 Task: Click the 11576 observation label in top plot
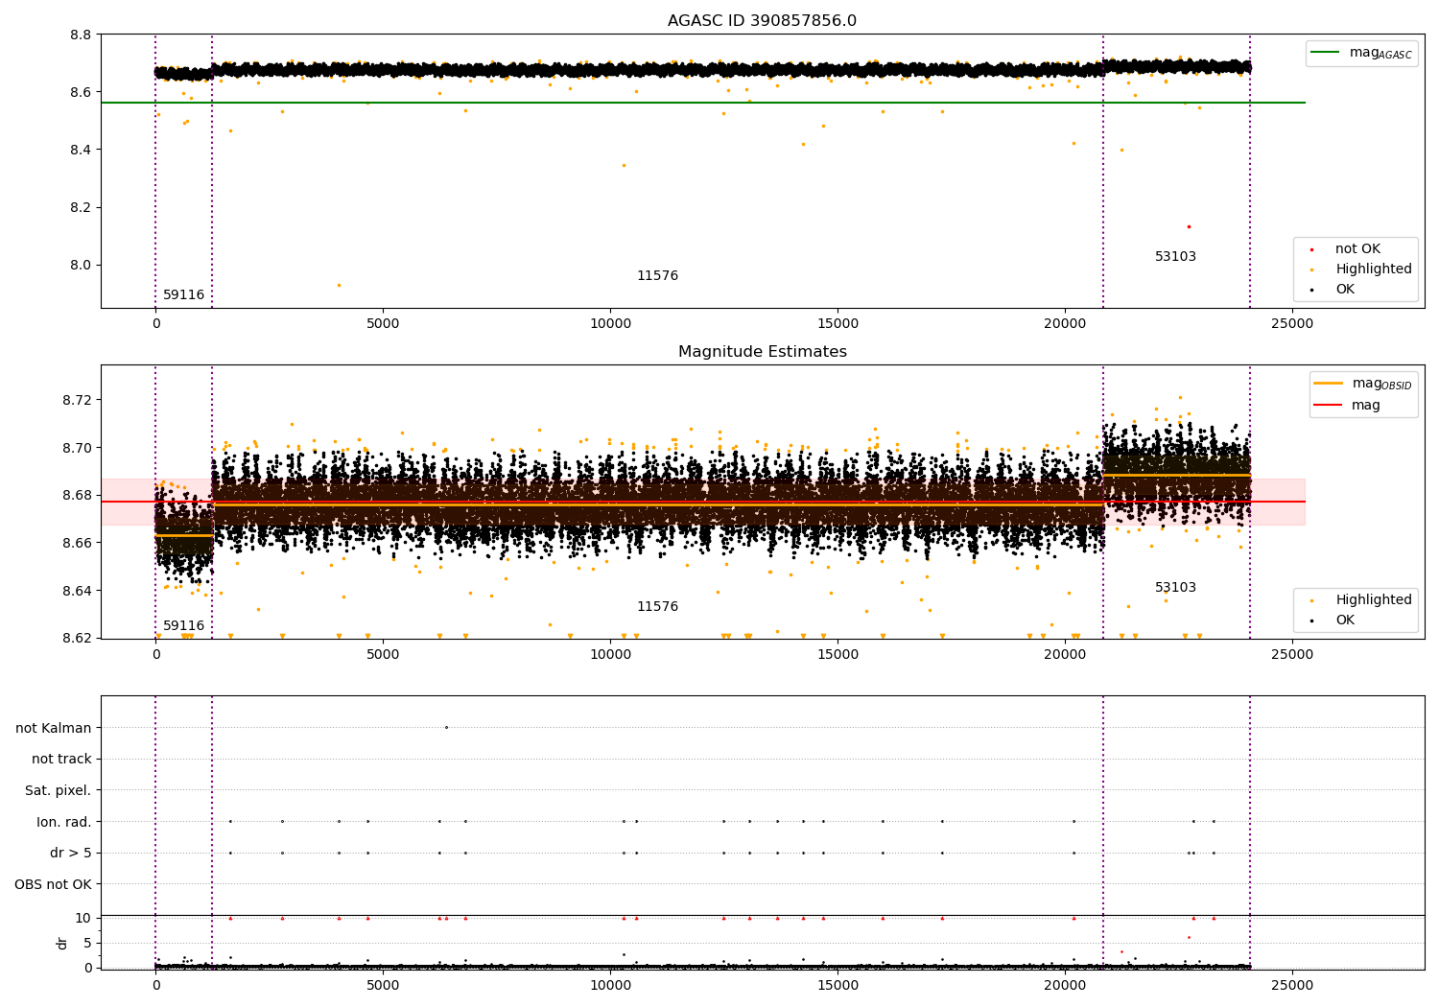(657, 276)
